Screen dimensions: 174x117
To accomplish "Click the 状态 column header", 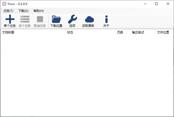I will point(90,33).
